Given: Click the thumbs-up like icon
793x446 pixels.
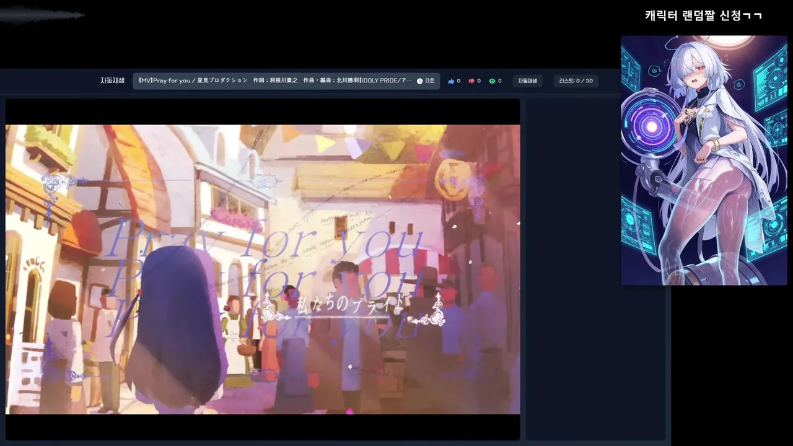Looking at the screenshot, I should pos(451,81).
